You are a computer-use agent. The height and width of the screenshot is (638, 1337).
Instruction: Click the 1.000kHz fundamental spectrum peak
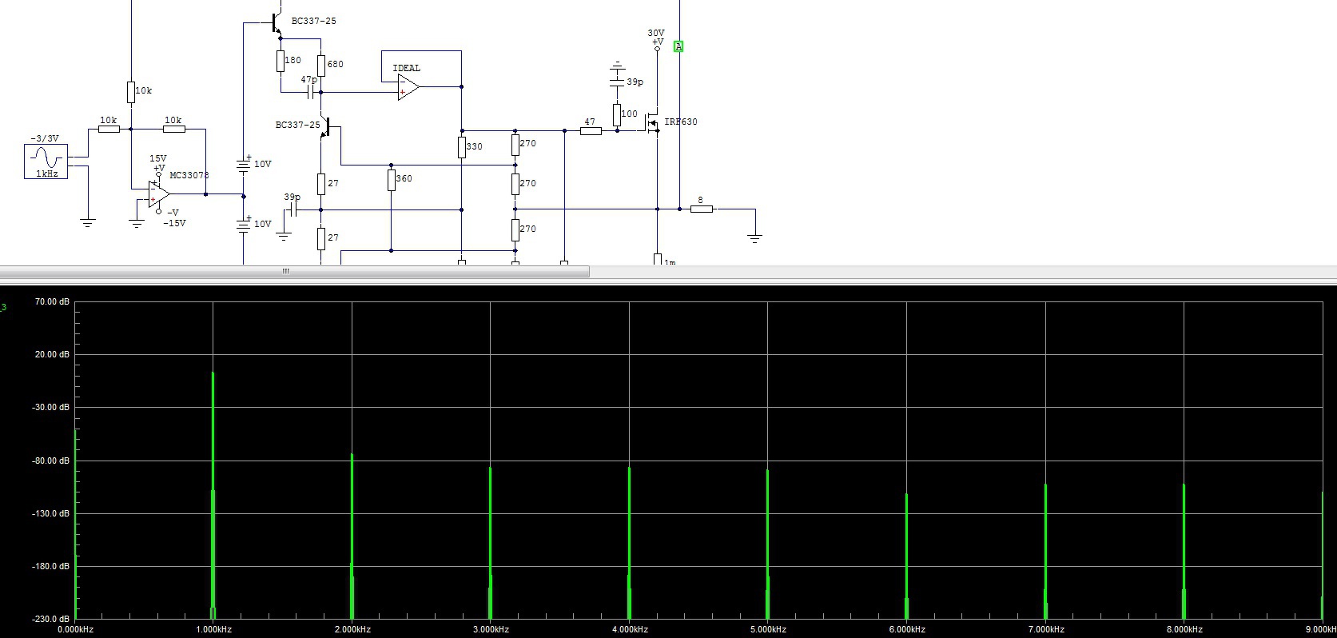pyautogui.click(x=213, y=495)
